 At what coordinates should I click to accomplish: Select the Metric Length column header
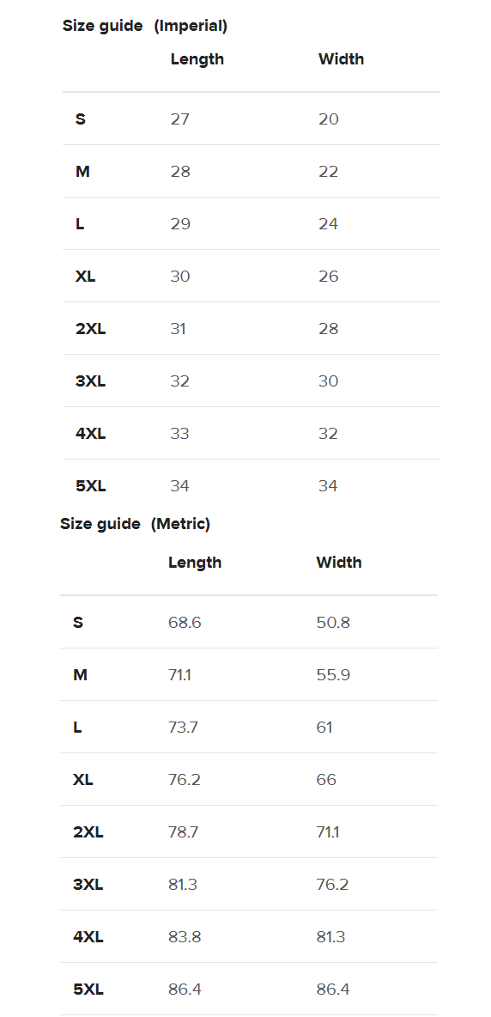pos(195,563)
